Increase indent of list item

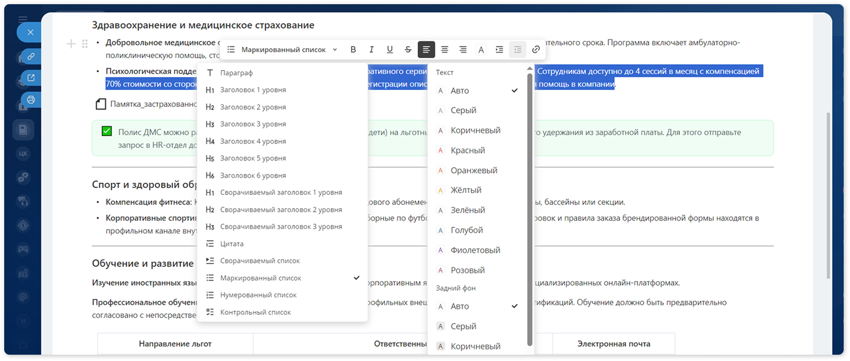pyautogui.click(x=499, y=49)
